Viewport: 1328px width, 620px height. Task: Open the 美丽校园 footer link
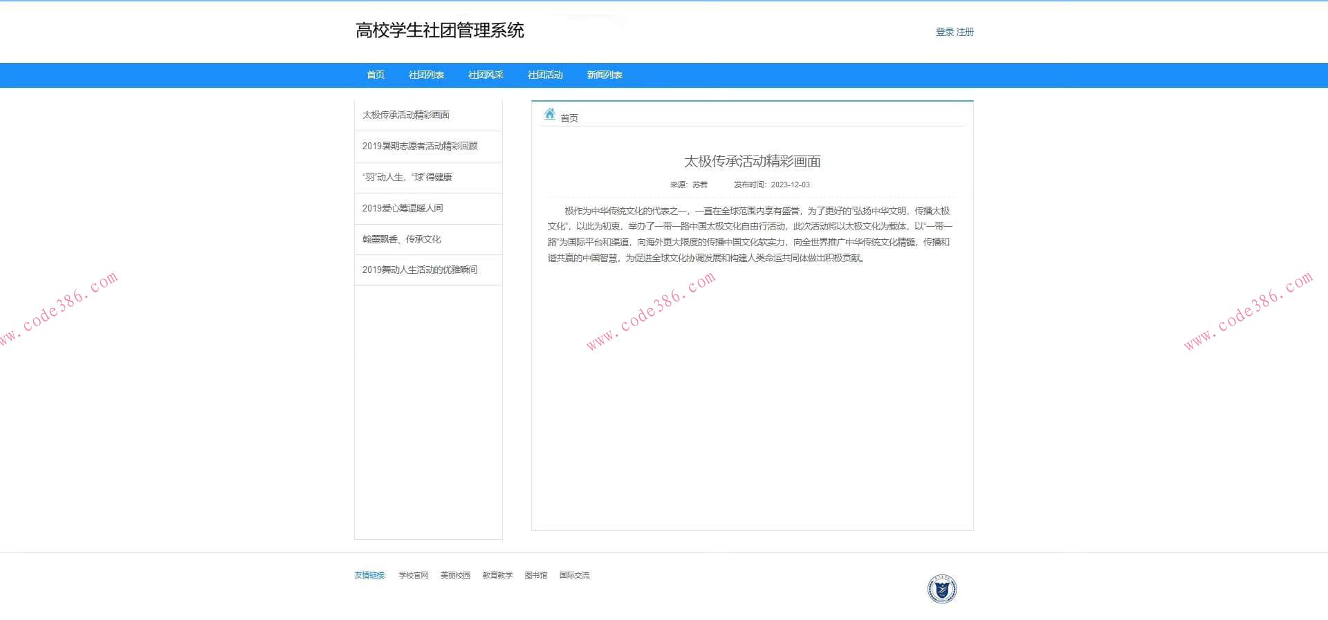455,575
